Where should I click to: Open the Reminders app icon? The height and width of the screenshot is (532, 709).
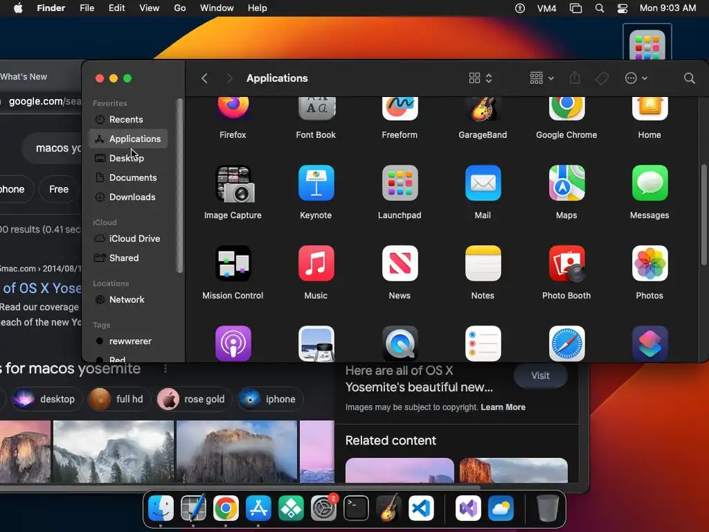(x=483, y=344)
